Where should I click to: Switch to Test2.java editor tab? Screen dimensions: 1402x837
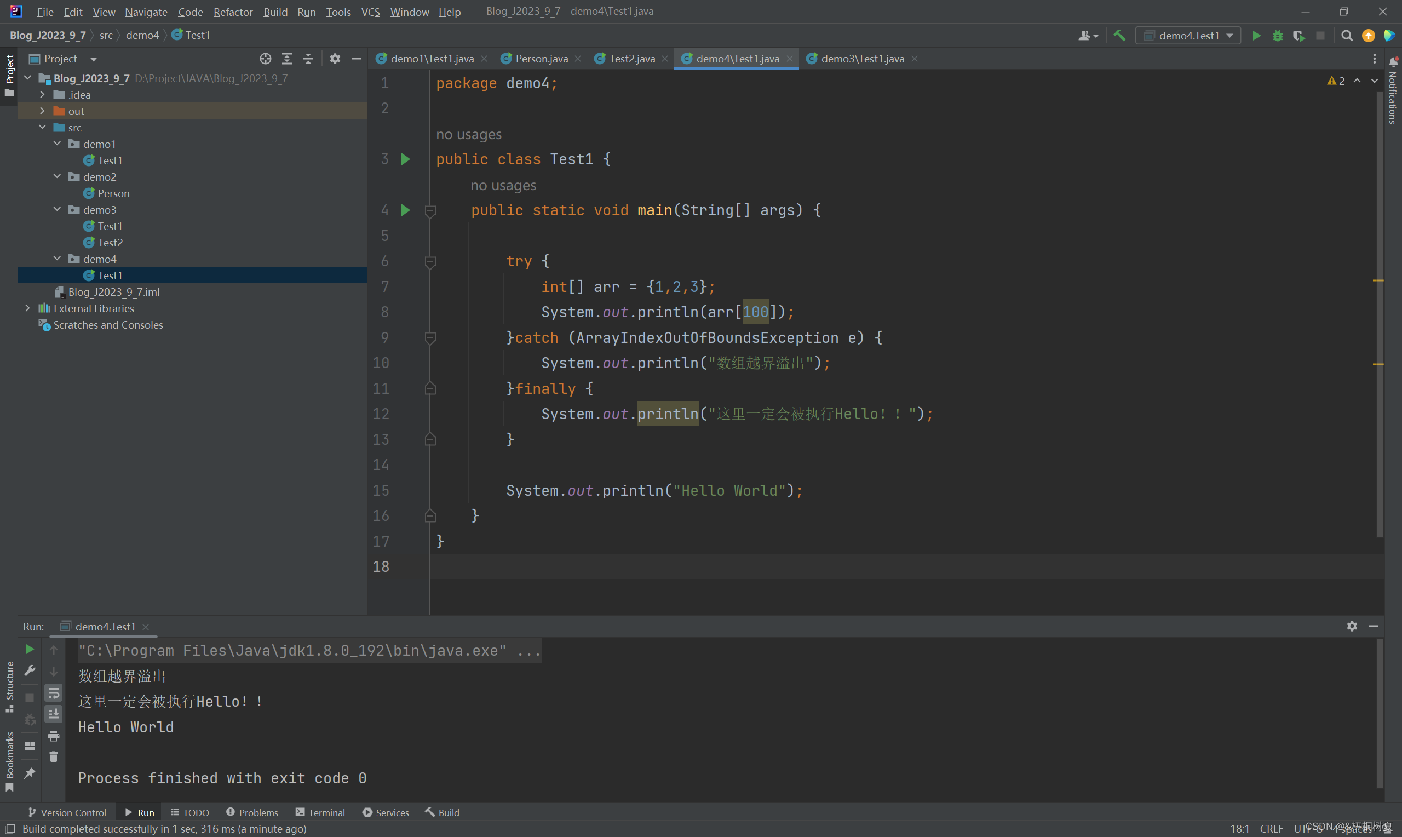pyautogui.click(x=631, y=59)
